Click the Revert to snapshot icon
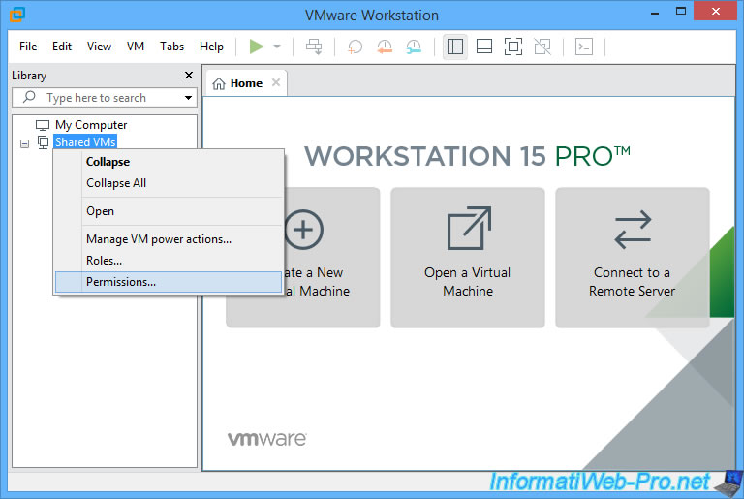 pos(385,47)
